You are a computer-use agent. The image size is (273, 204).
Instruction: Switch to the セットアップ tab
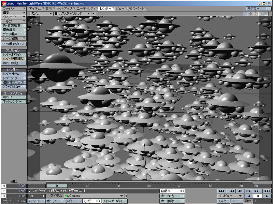click(64, 8)
